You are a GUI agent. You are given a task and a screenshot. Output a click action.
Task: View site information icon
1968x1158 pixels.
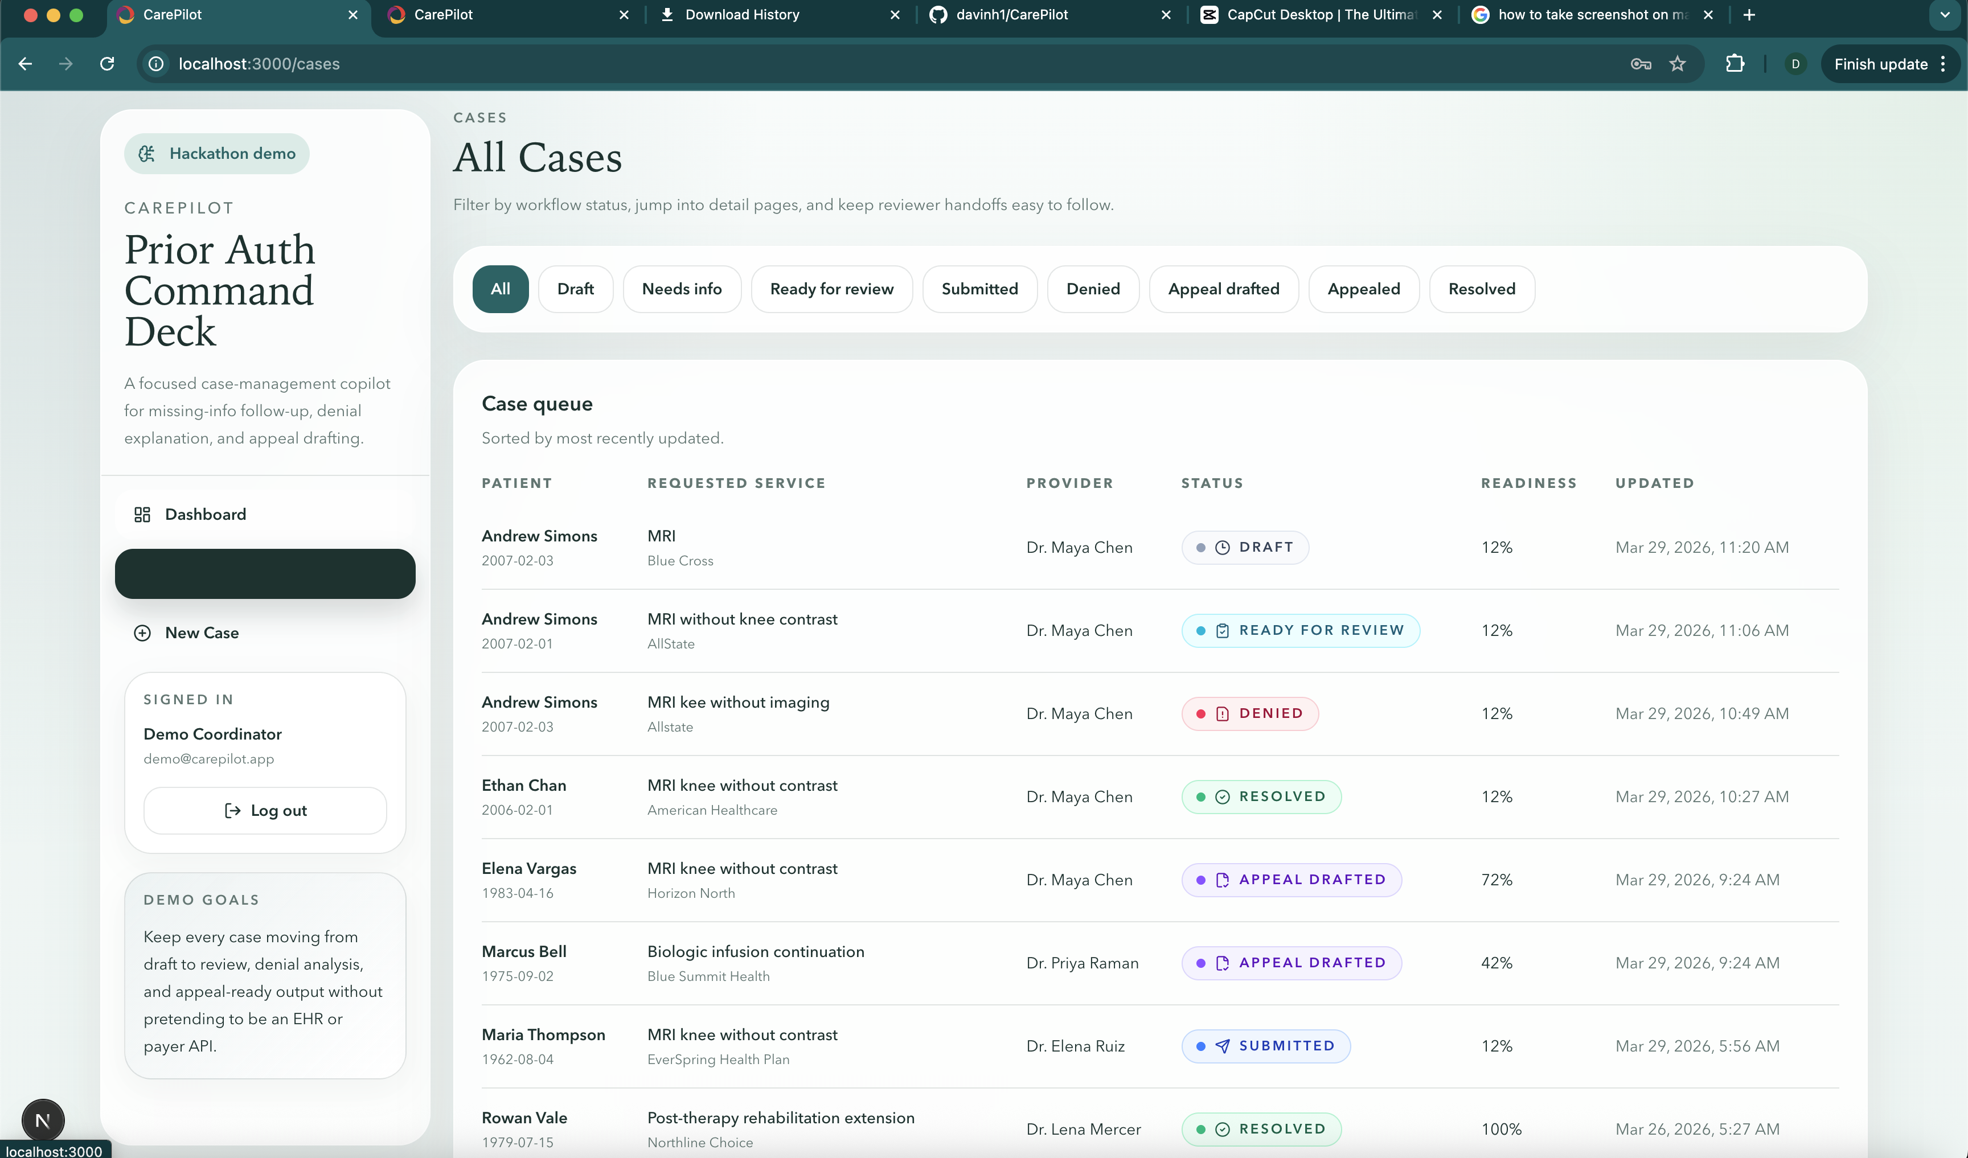pyautogui.click(x=156, y=64)
